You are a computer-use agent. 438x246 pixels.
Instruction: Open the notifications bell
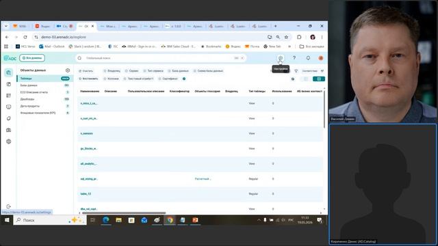point(308,57)
